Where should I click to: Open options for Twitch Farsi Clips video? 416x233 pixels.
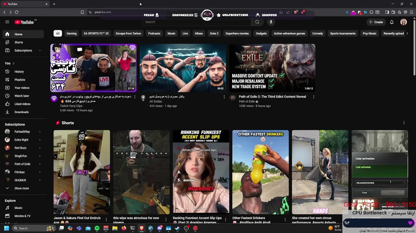coord(135,97)
